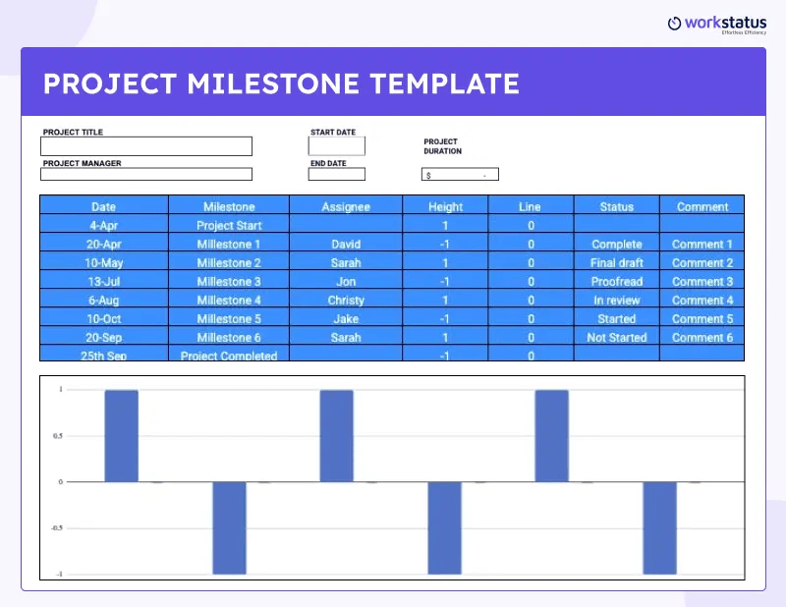Click the Christy assignee cell
Screen dimensions: 786x607
point(346,300)
